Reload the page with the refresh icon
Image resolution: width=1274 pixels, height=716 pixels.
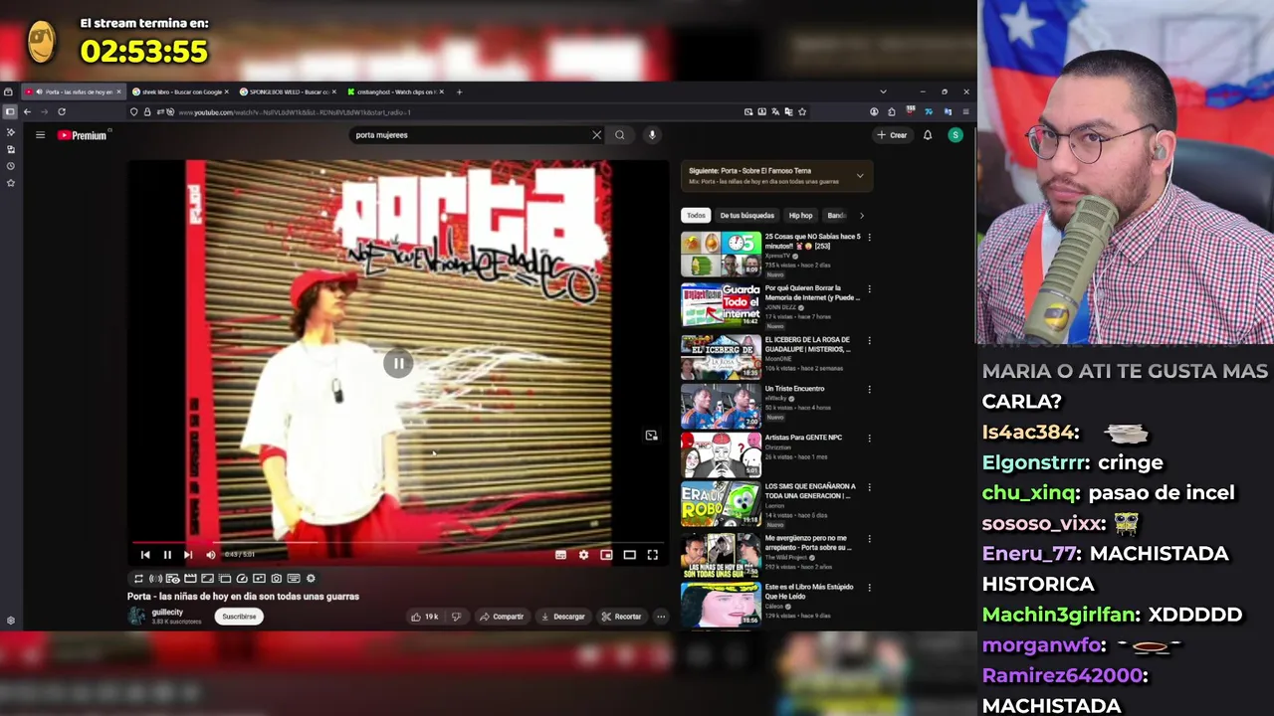(62, 112)
